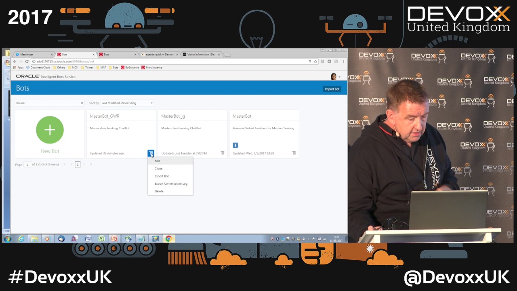517x291 pixels.
Task: Close the Messenger browser tab
Action: point(52,54)
